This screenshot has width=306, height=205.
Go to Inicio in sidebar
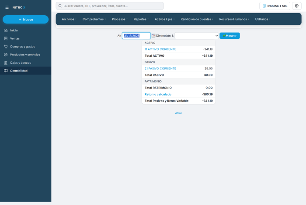25,31
